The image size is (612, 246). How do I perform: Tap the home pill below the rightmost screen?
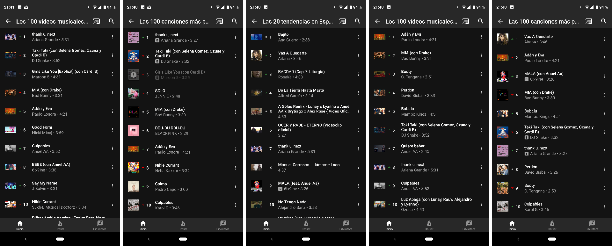tap(552, 239)
